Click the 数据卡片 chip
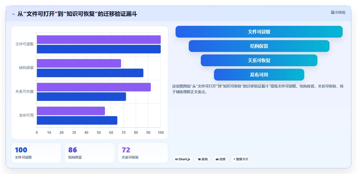This screenshot has height=174, width=357. tap(241, 159)
